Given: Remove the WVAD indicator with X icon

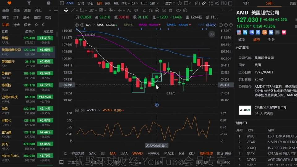Looking at the screenshot, I should tap(83, 110).
